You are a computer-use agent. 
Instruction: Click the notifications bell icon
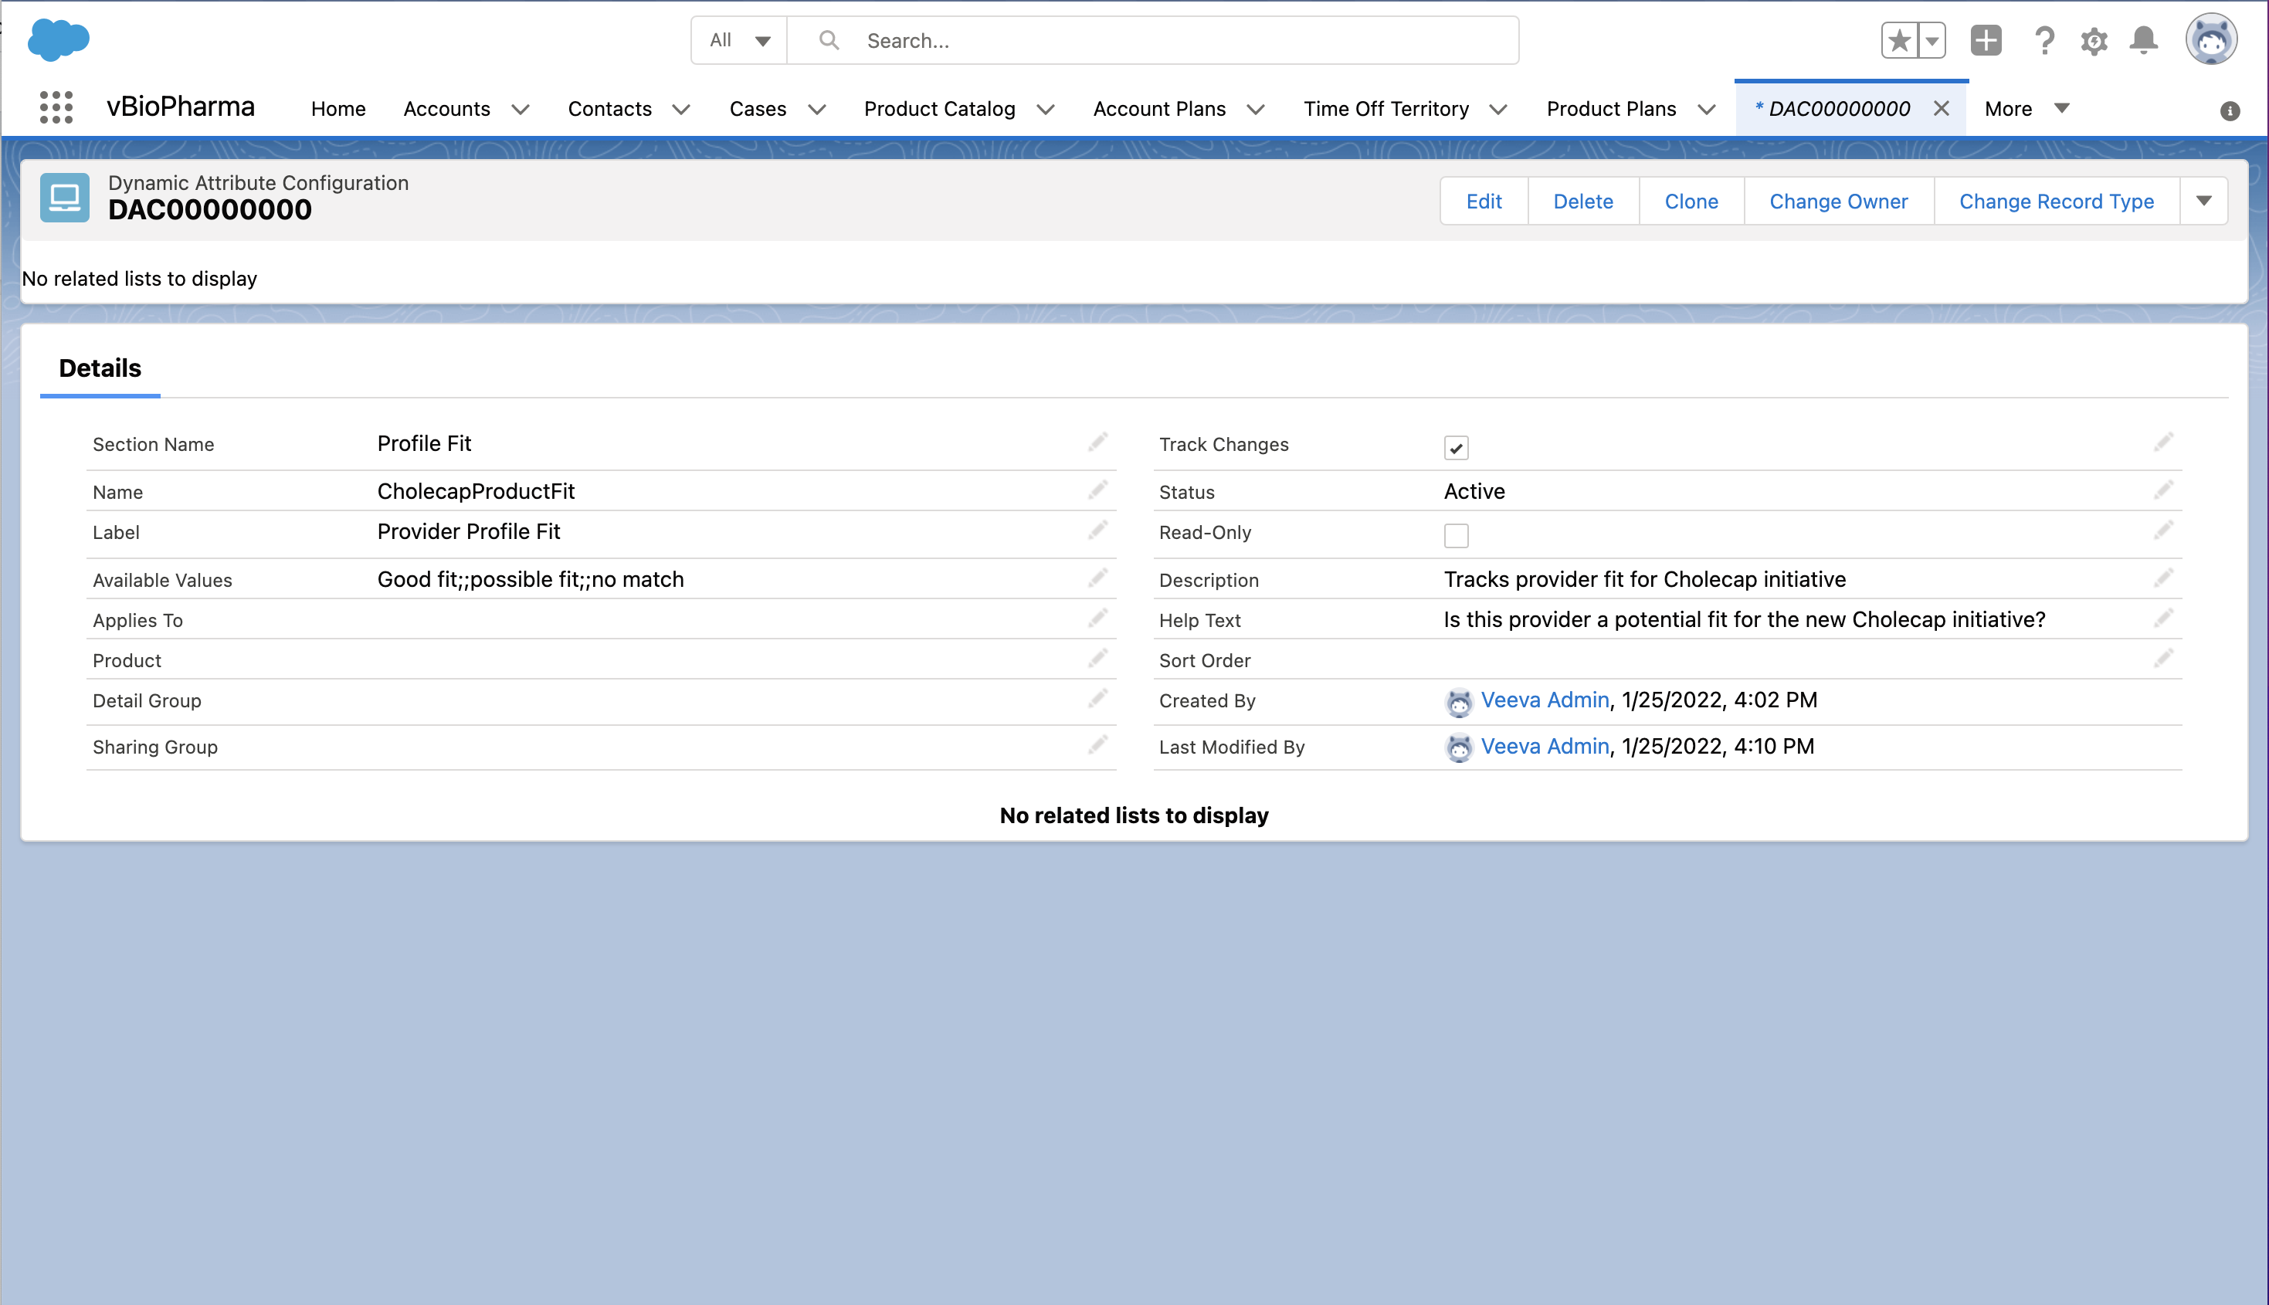tap(2142, 40)
